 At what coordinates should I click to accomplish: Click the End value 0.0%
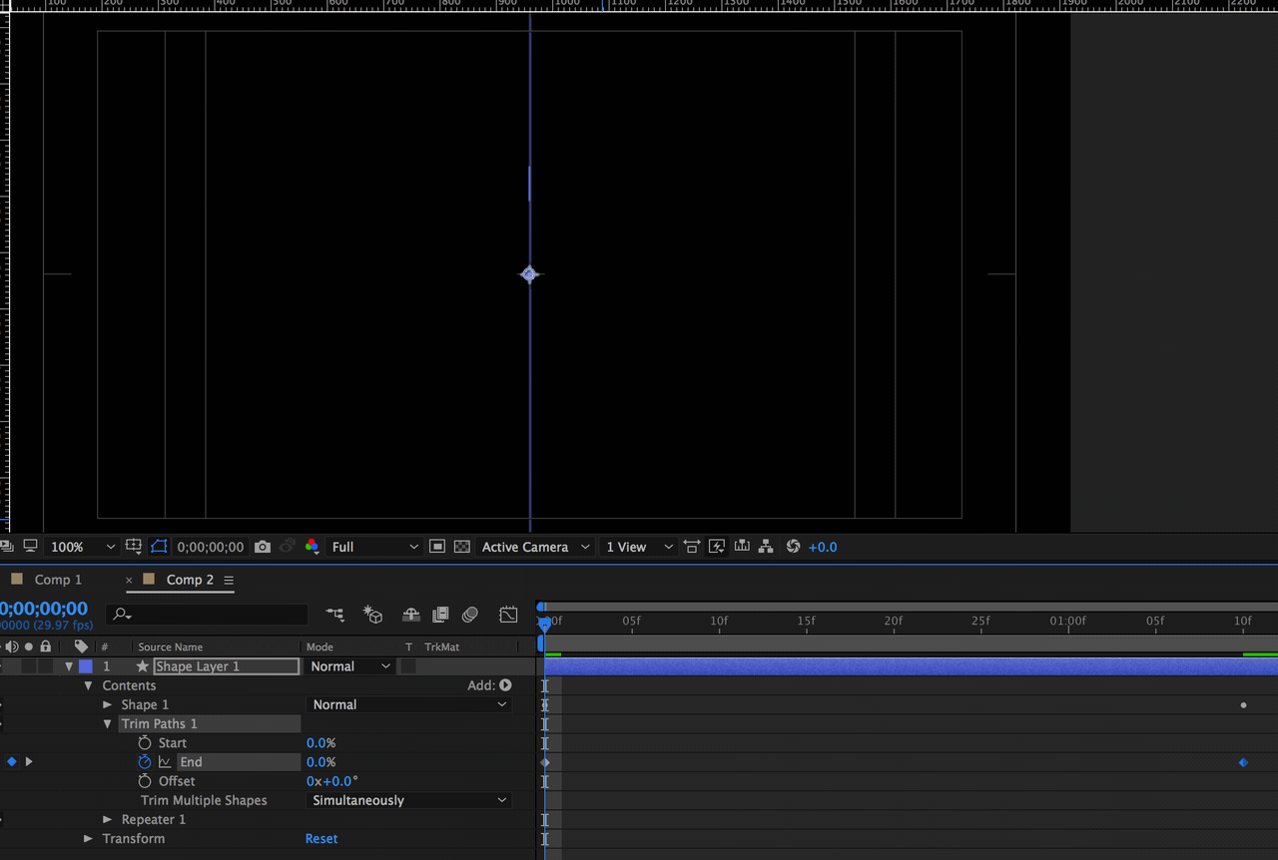click(x=320, y=762)
